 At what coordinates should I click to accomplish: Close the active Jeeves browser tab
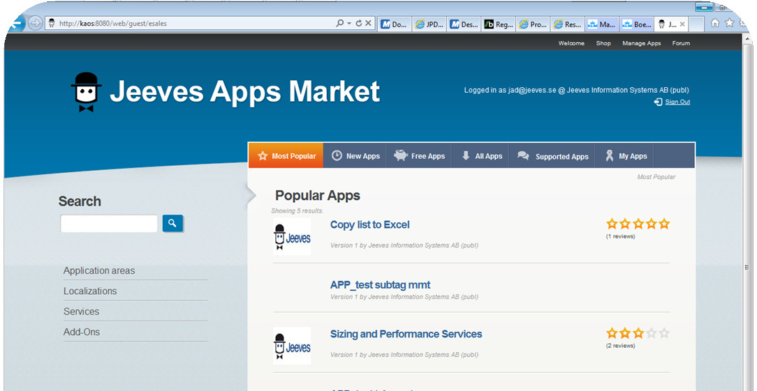[x=682, y=24]
